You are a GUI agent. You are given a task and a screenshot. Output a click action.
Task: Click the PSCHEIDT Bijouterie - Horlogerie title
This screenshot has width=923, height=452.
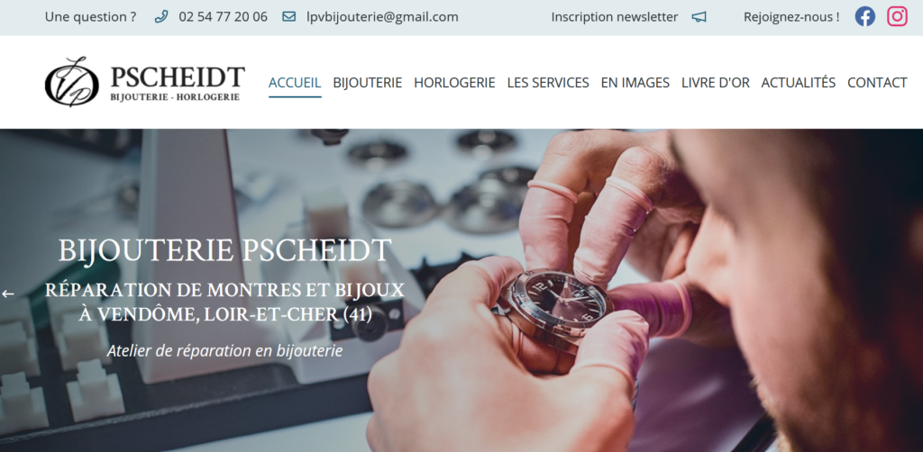coord(178,83)
